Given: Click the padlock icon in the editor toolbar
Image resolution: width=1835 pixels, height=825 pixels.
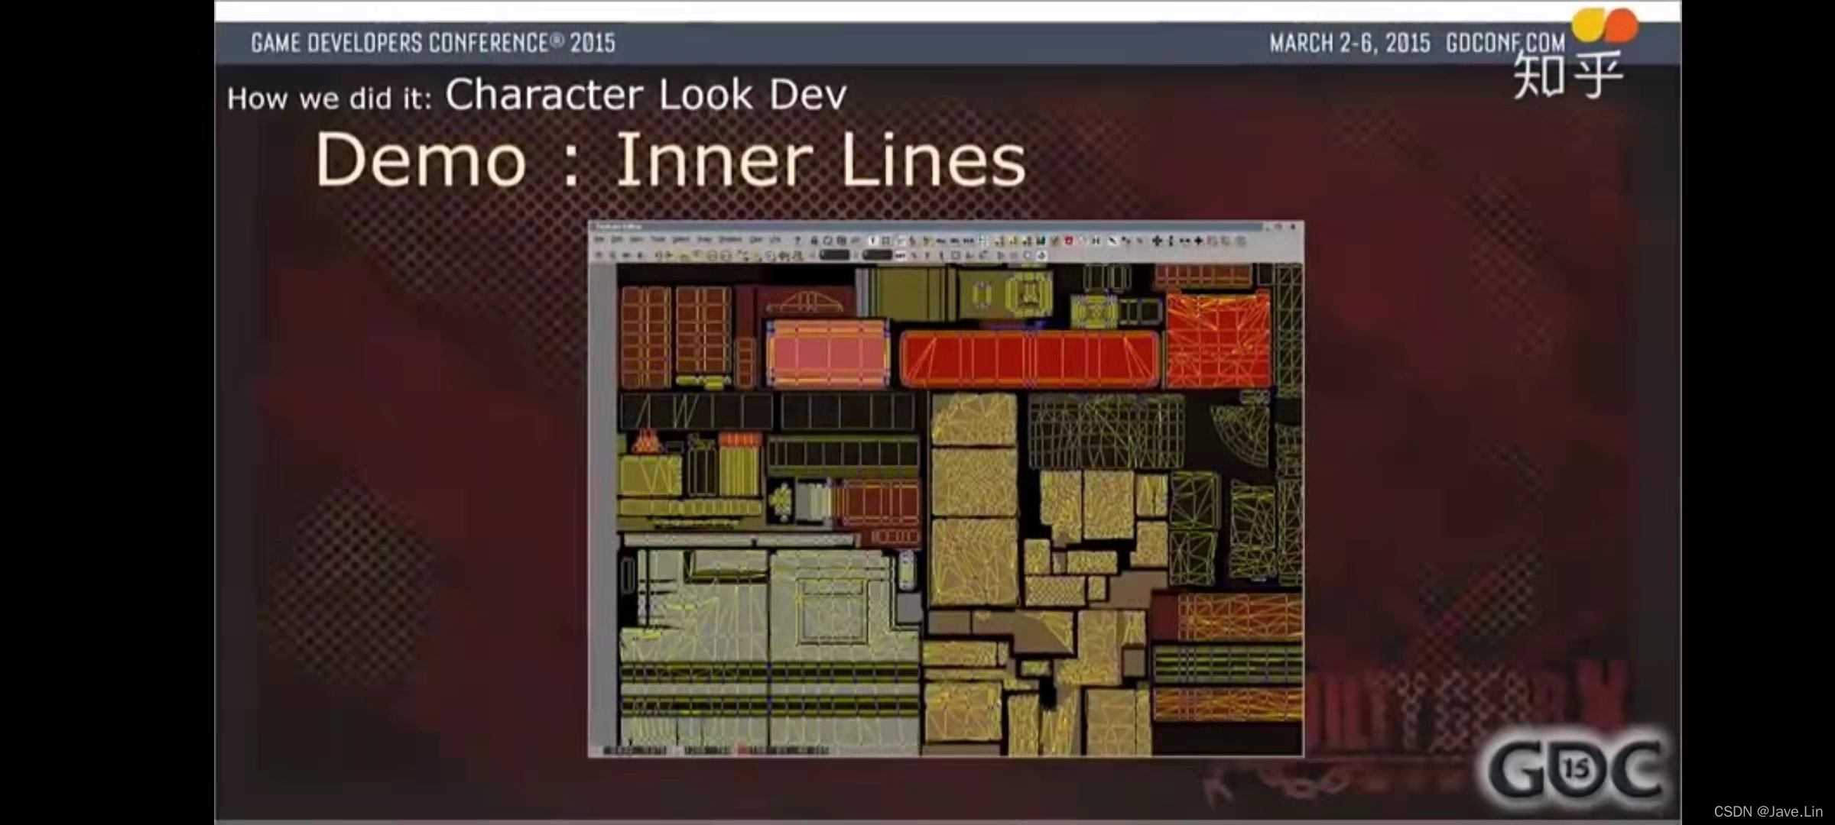Looking at the screenshot, I should pos(814,241).
